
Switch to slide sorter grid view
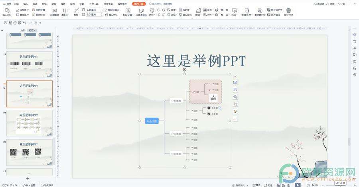284,185
